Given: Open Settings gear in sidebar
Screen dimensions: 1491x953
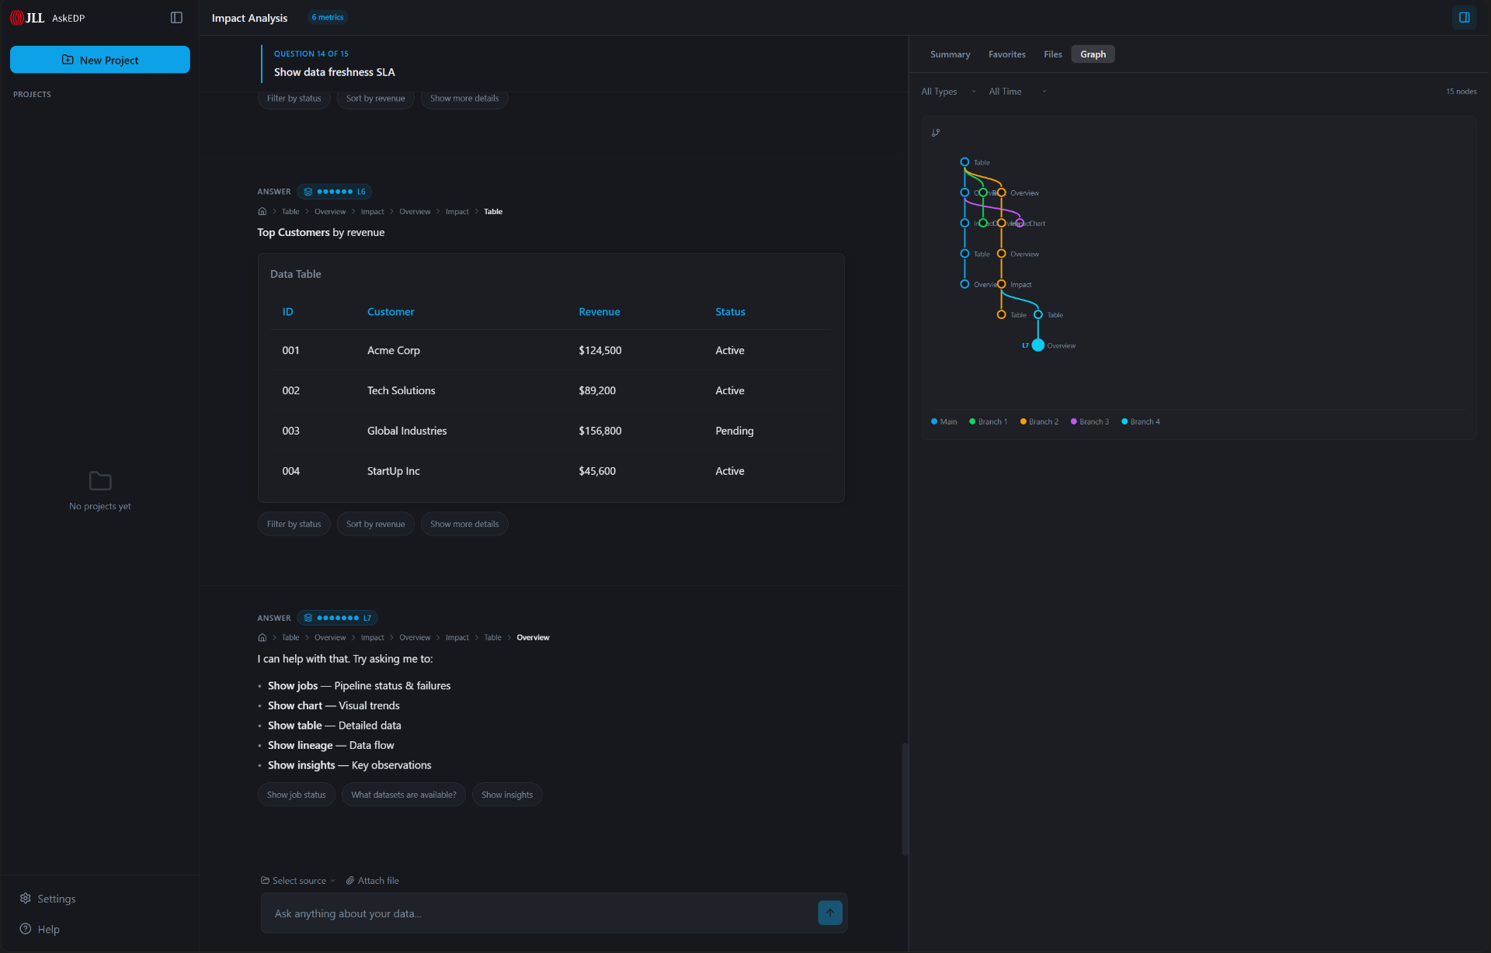Looking at the screenshot, I should tap(47, 899).
